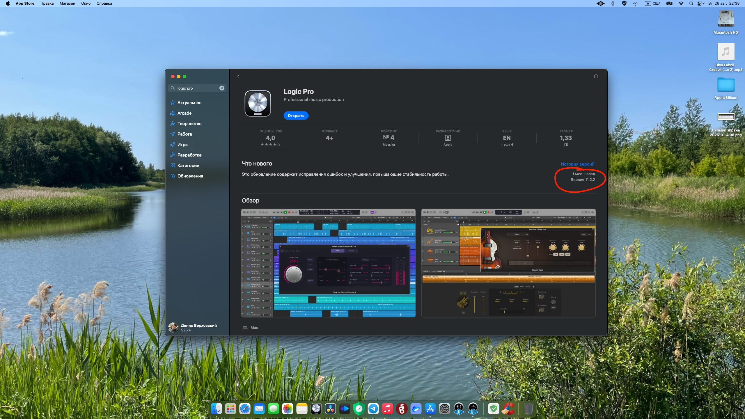The height and width of the screenshot is (419, 745).
Task: Click the 4,0 star rating section
Action: click(x=271, y=138)
